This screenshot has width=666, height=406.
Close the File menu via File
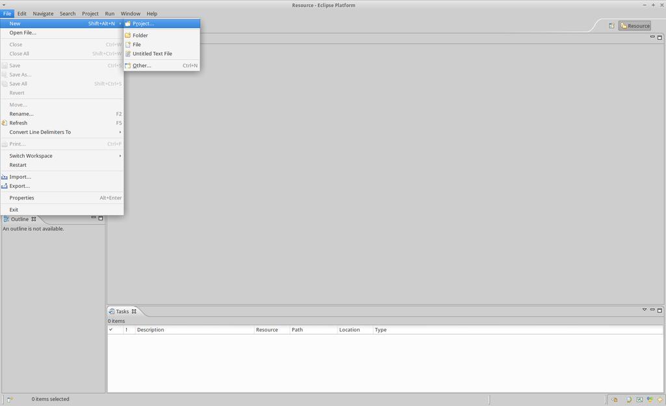7,14
